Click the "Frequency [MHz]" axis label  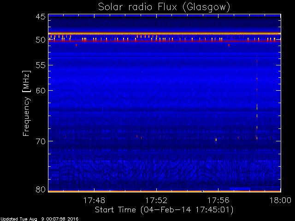pos(26,103)
